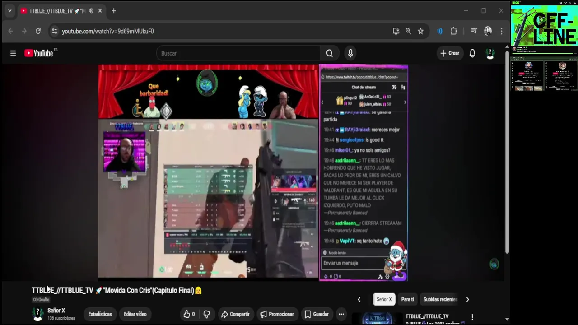Select the TTBLUE_//TTBLUE_TV browser tab

point(61,11)
